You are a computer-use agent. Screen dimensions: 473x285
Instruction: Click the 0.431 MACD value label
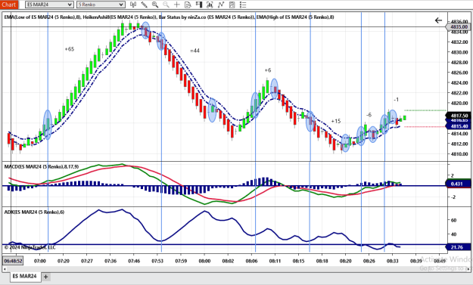[x=458, y=184]
